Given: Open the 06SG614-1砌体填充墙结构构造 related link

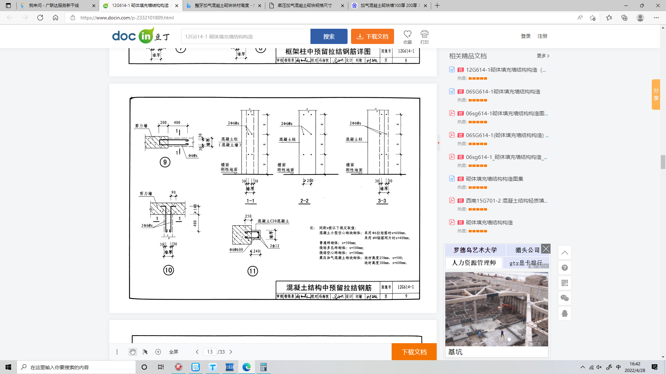Looking at the screenshot, I should click(503, 92).
